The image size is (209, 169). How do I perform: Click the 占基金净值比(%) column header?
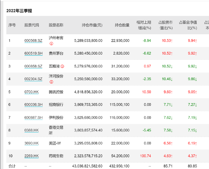[x=188, y=25]
